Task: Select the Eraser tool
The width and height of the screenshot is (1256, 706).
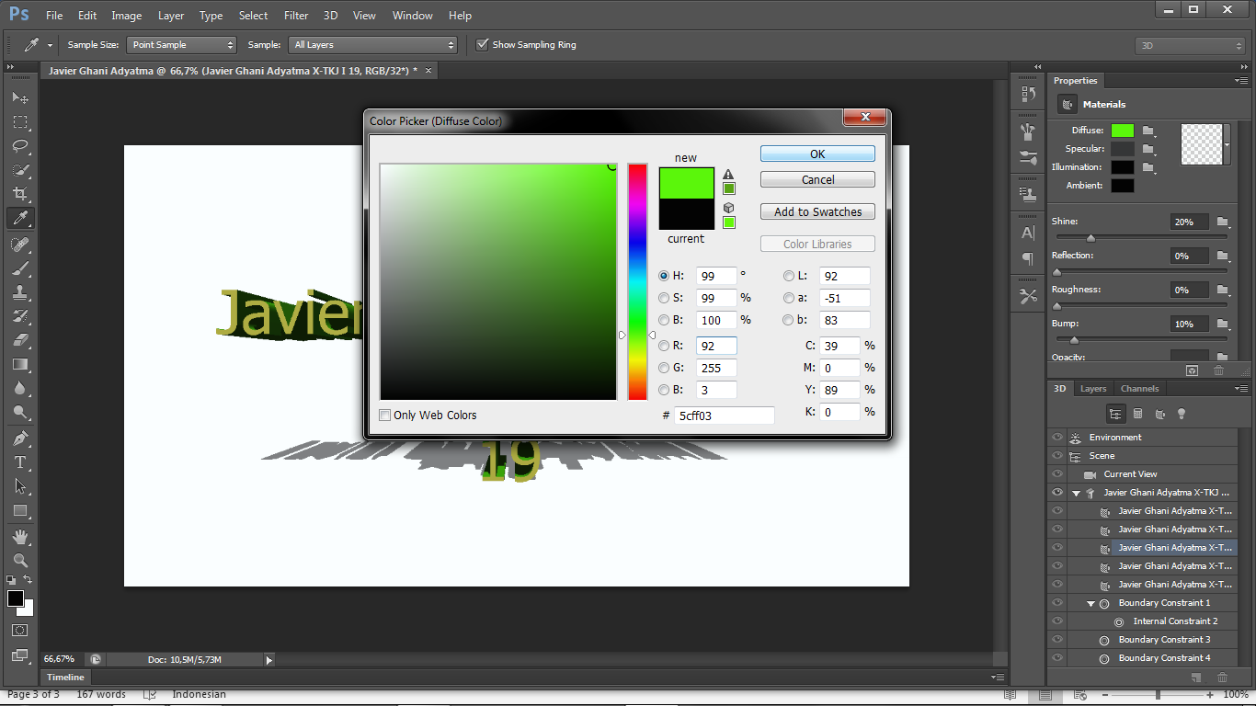Action: [x=19, y=340]
